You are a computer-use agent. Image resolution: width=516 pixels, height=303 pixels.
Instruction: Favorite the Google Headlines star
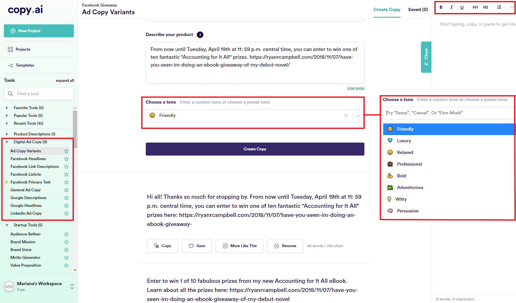pyautogui.click(x=66, y=206)
